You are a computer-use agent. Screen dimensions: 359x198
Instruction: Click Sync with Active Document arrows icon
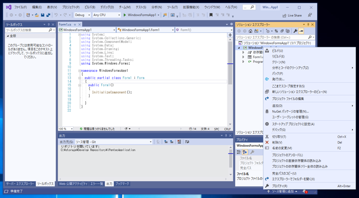click(x=276, y=31)
